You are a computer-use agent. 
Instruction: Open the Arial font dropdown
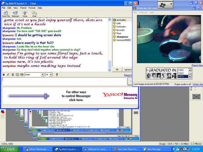click(x=42, y=75)
